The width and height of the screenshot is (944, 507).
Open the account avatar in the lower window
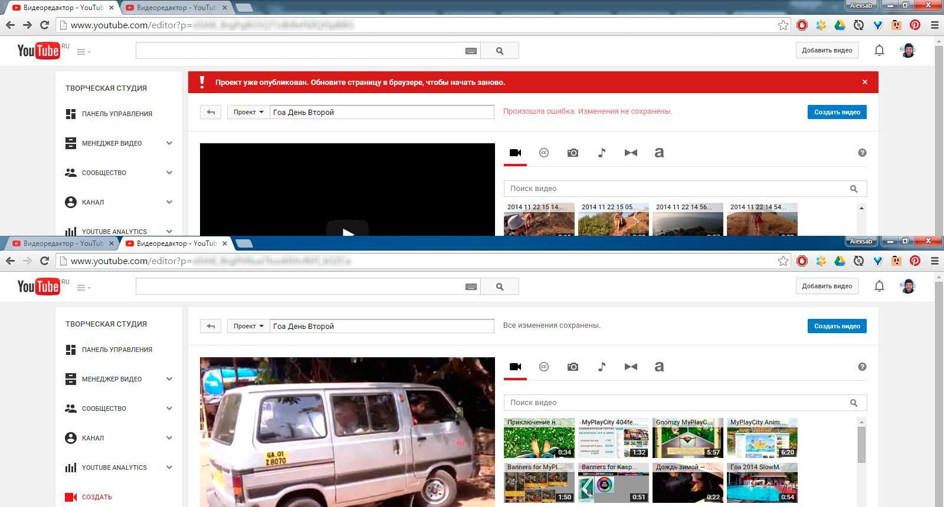(x=908, y=286)
